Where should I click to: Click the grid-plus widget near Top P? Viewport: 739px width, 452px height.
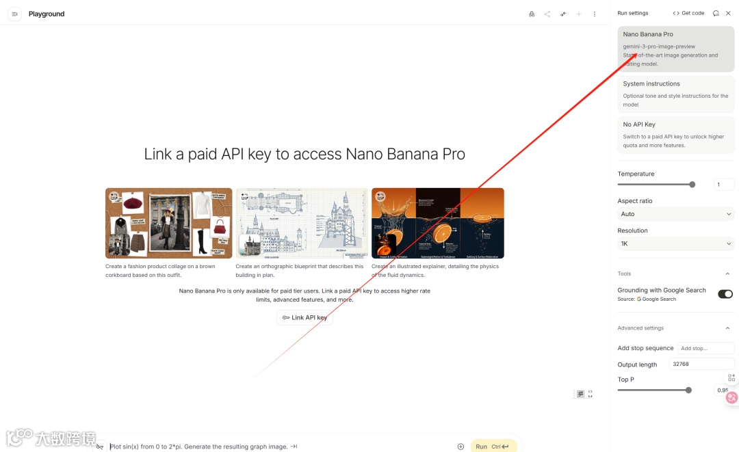tap(731, 377)
